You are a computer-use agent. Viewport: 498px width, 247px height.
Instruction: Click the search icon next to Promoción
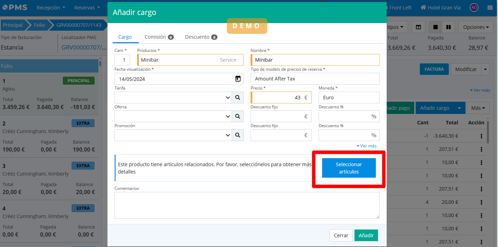(238, 135)
